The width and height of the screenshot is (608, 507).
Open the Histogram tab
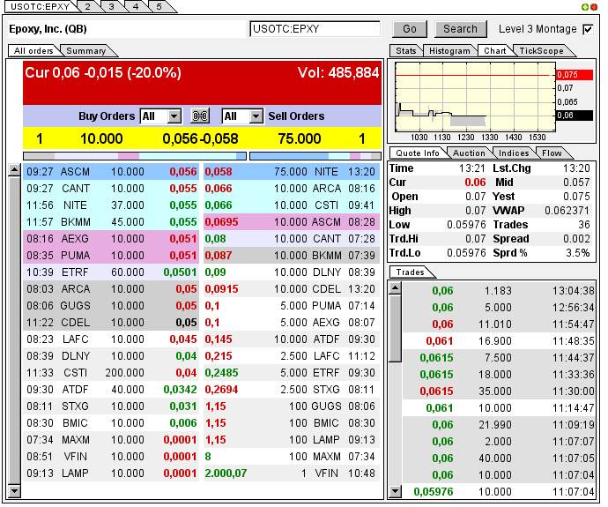tap(449, 51)
